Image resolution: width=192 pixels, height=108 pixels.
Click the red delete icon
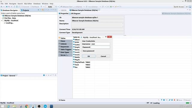(x=174, y=100)
